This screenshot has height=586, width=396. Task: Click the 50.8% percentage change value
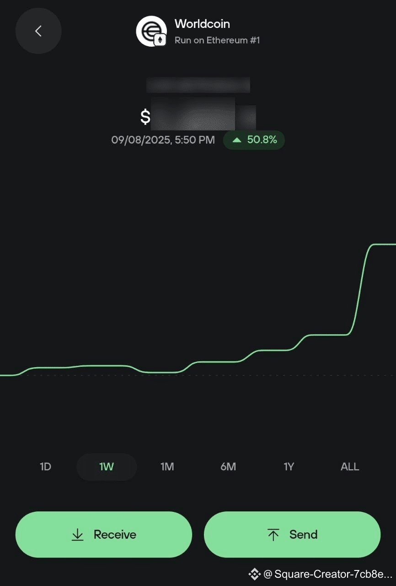262,140
